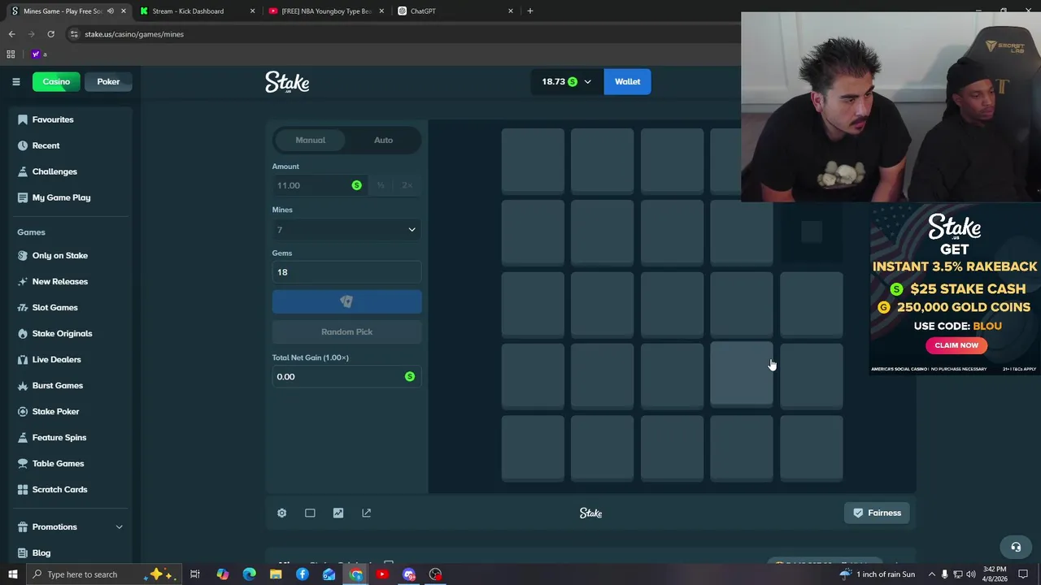The width and height of the screenshot is (1041, 585).
Task: Switch to NBA Youngboy Type Beat tab
Action: tap(325, 11)
